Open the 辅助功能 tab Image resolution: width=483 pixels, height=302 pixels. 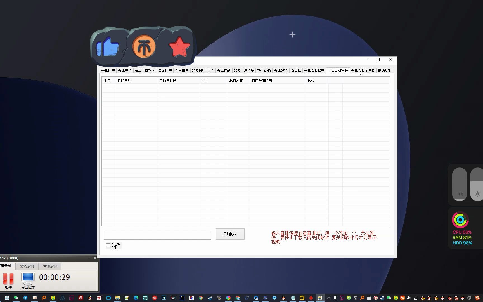(x=385, y=70)
